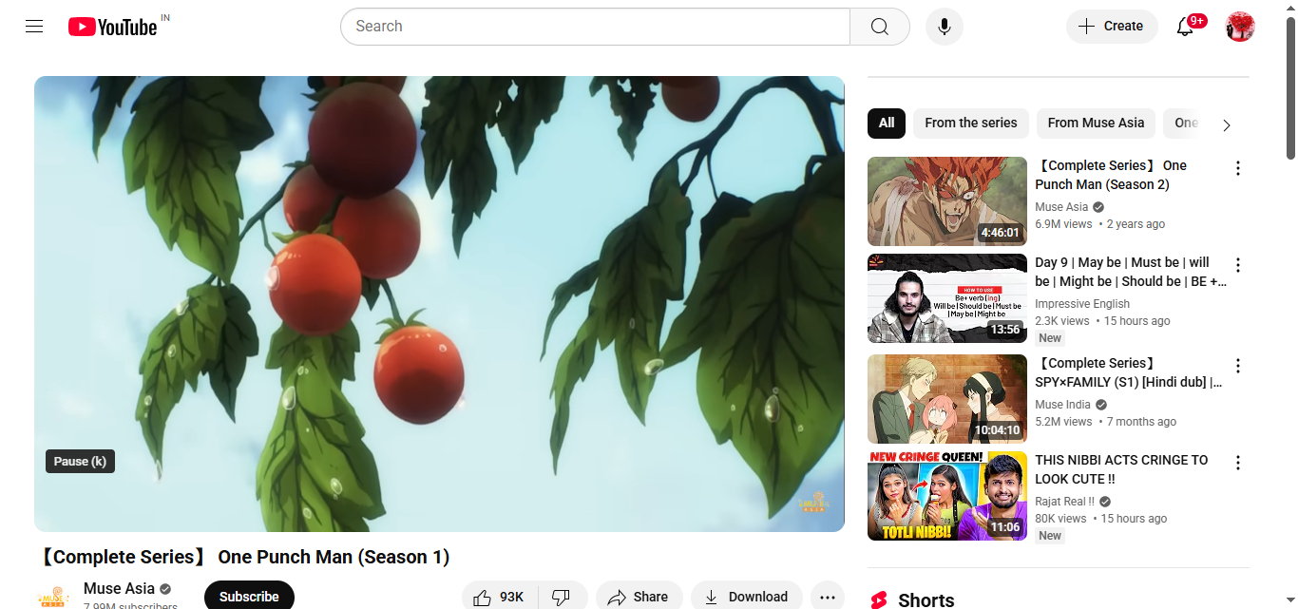
Task: Click the Shorts section icon
Action: tap(879, 600)
